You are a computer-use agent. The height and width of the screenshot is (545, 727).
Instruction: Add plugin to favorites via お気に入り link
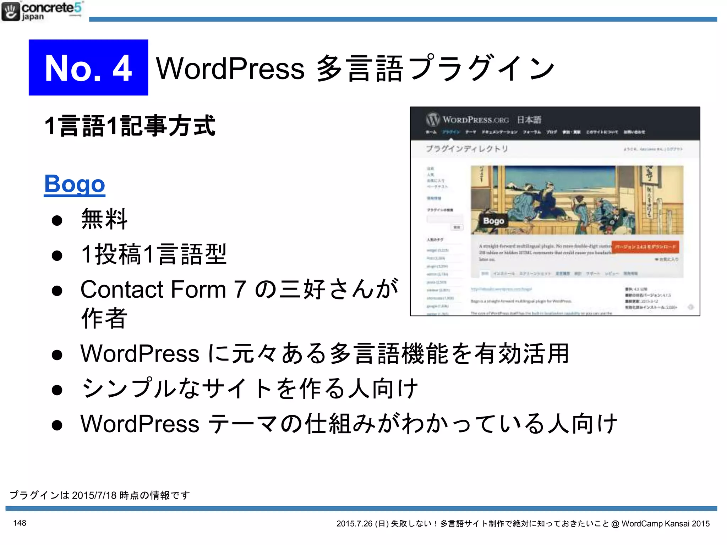click(667, 259)
